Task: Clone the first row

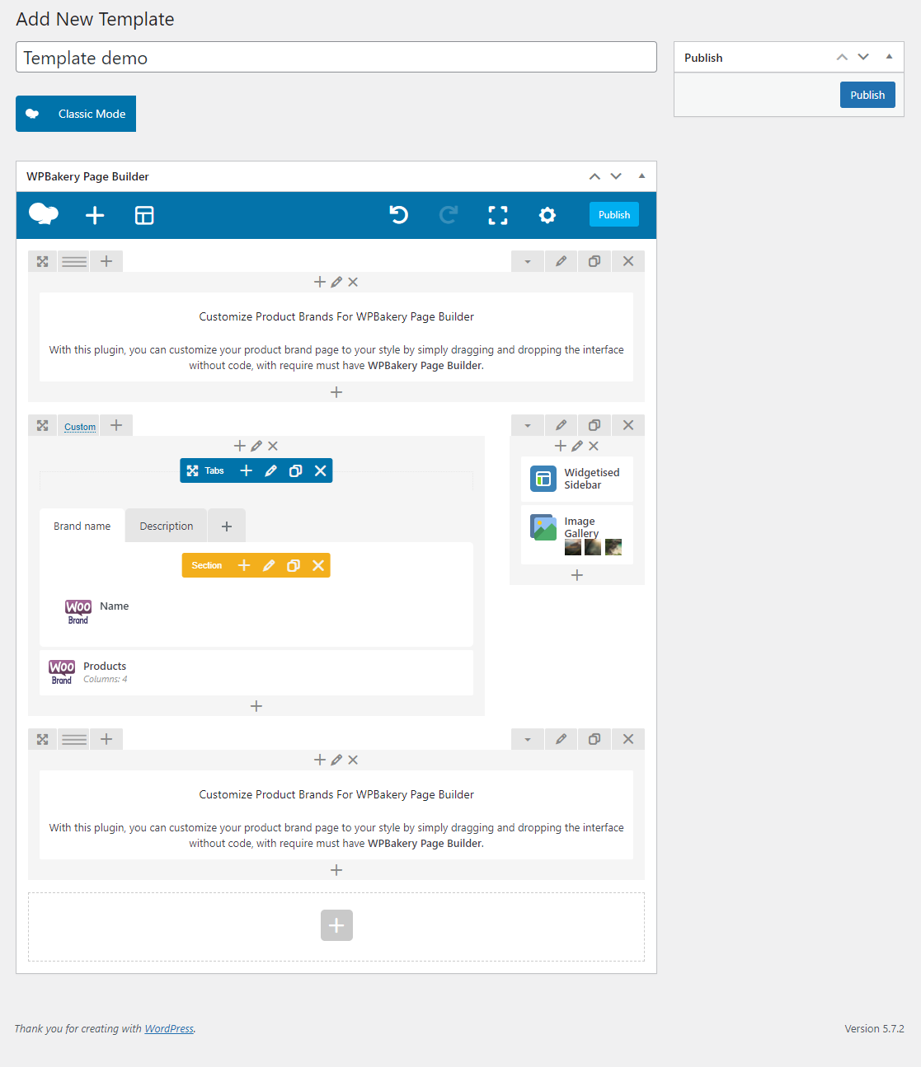Action: (x=594, y=261)
